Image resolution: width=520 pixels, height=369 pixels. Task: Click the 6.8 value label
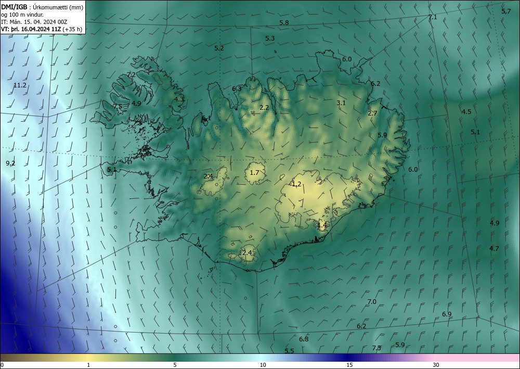304,339
